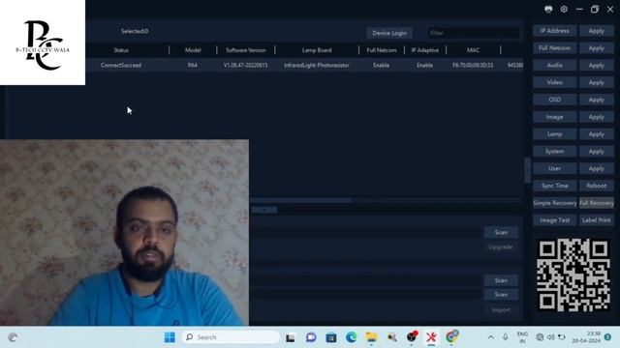
Task: Open Task View on the taskbar
Action: tap(291, 337)
